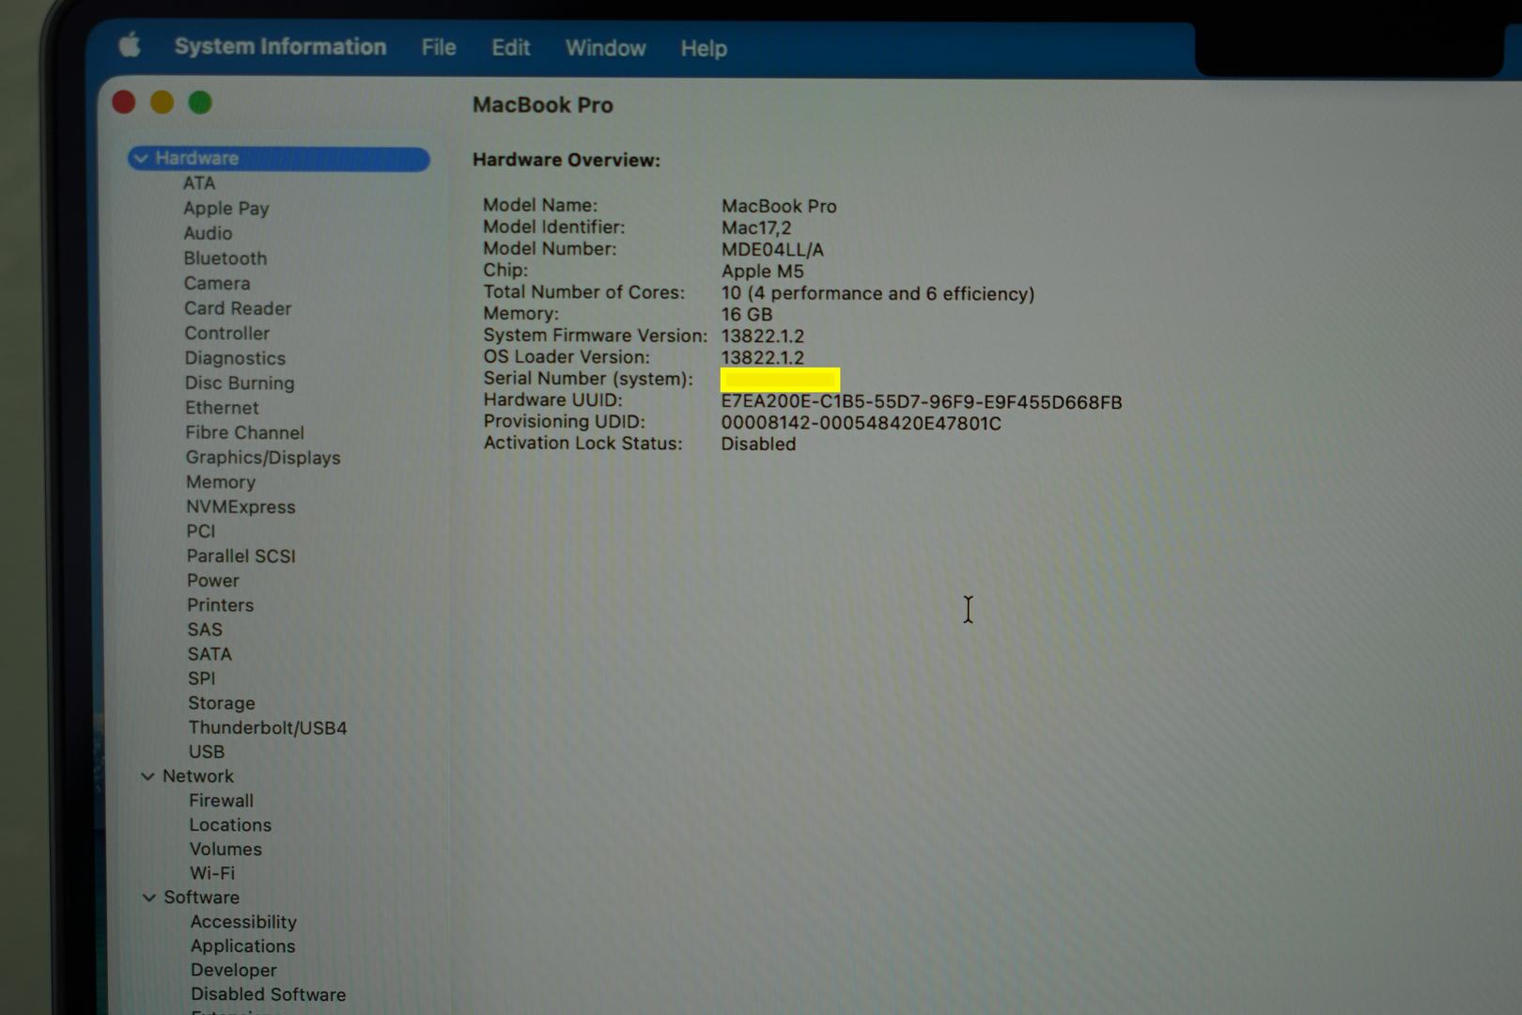Screen dimensions: 1522x1015
Task: Open the Window menu
Action: pos(605,48)
